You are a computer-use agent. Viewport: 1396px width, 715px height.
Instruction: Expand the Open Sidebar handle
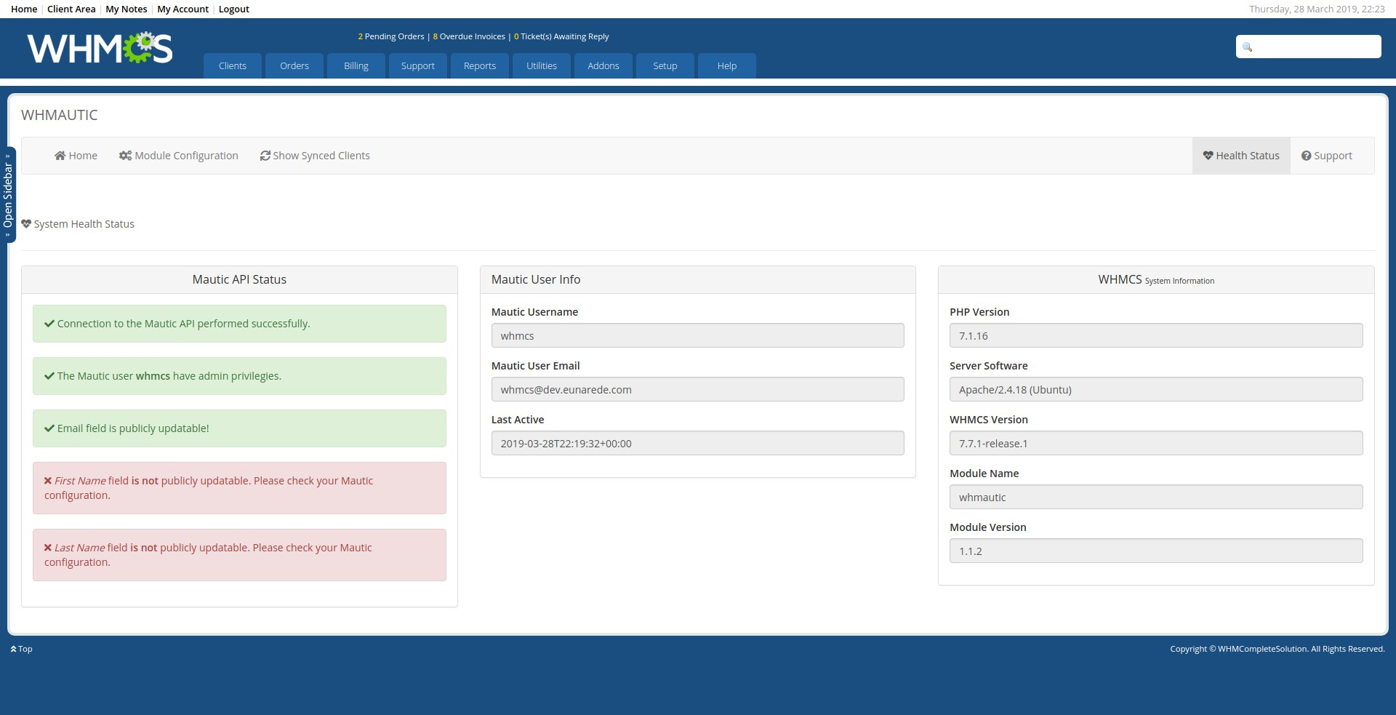click(x=8, y=195)
